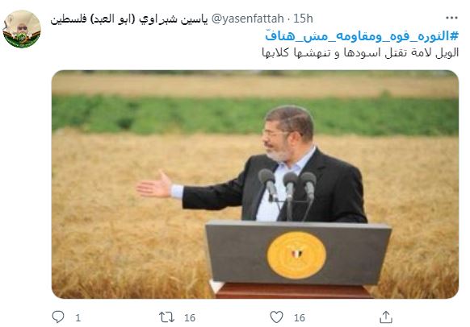Click the @yasenfattah handle
This screenshot has width=470, height=327.
[x=248, y=19]
